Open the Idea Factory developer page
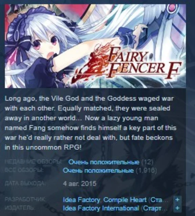The width and height of the screenshot is (195, 216). point(81,200)
